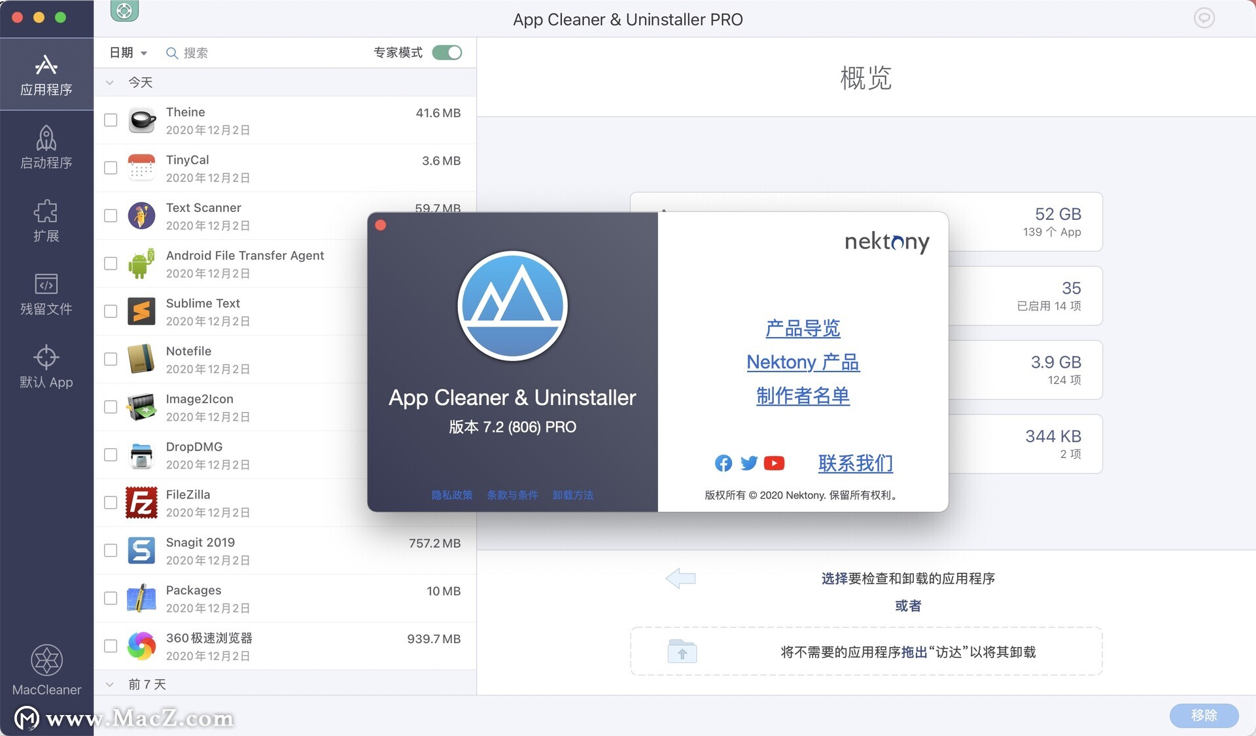Open the 52 GB 139 个 App overview card
This screenshot has height=736, width=1256.
pos(1025,222)
